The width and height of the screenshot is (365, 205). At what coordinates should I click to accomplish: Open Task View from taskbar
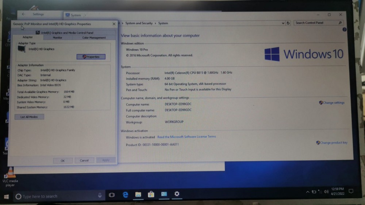click(112, 195)
